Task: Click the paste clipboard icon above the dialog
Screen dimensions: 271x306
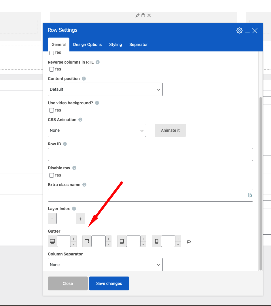Action: coord(143,15)
